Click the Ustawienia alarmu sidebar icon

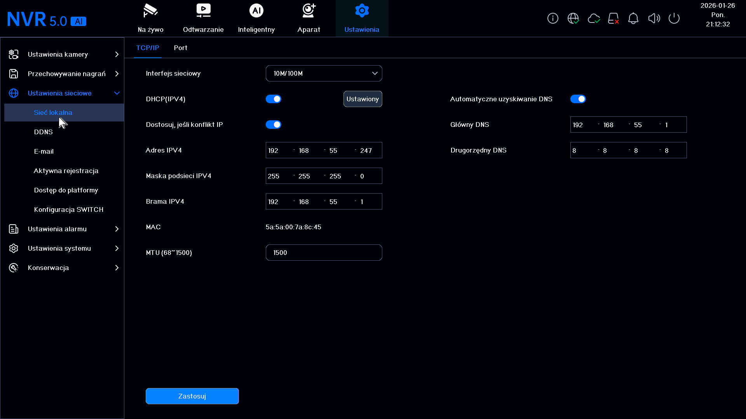click(x=14, y=229)
